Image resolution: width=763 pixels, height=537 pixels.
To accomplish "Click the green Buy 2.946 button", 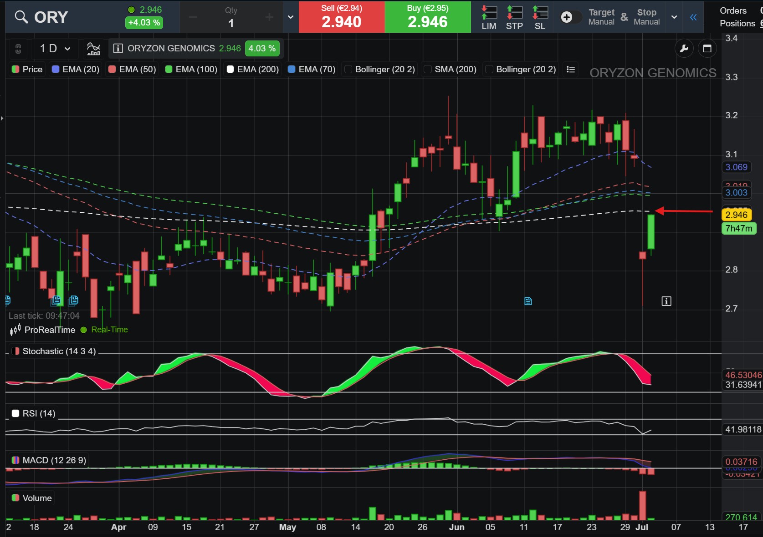I will click(428, 17).
